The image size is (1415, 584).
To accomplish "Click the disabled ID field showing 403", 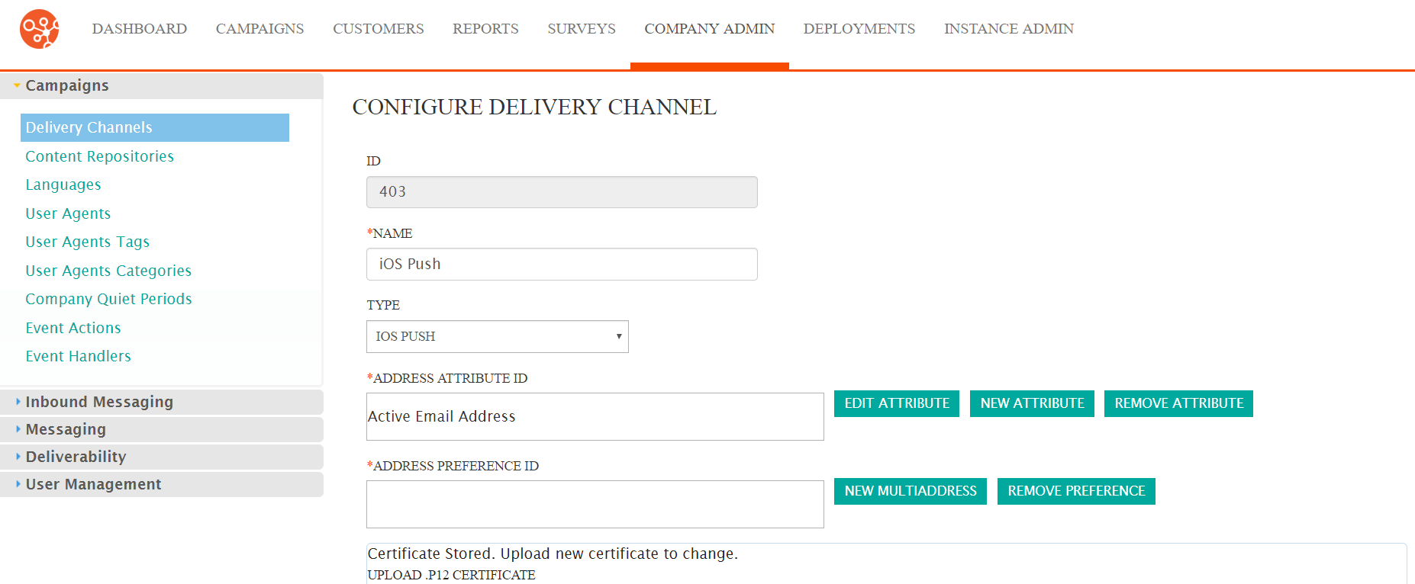I will coord(562,192).
